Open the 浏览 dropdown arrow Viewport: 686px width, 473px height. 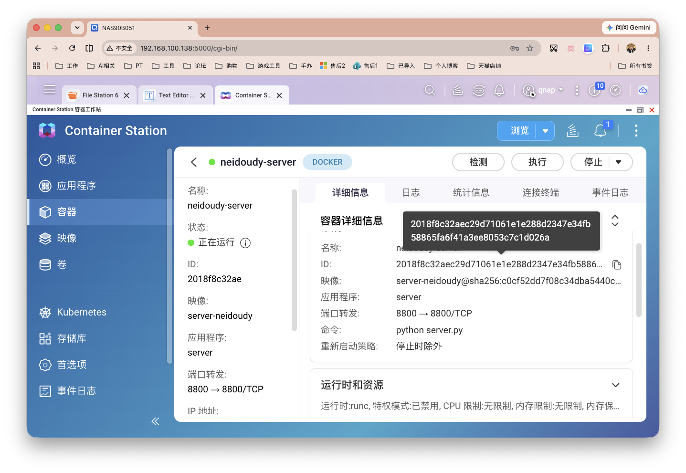545,131
